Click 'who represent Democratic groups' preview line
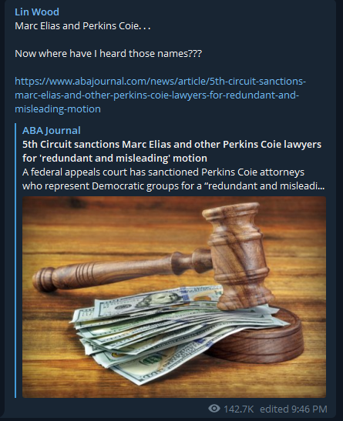The width and height of the screenshot is (343, 421). coord(173,185)
